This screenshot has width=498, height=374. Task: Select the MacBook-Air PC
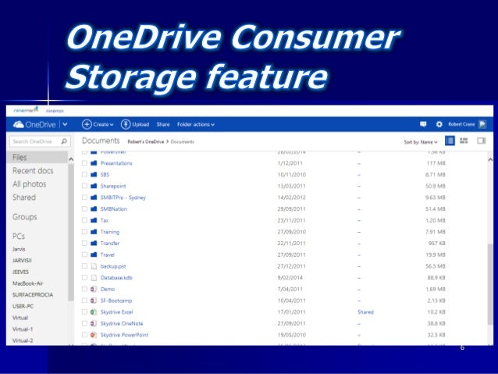(28, 283)
